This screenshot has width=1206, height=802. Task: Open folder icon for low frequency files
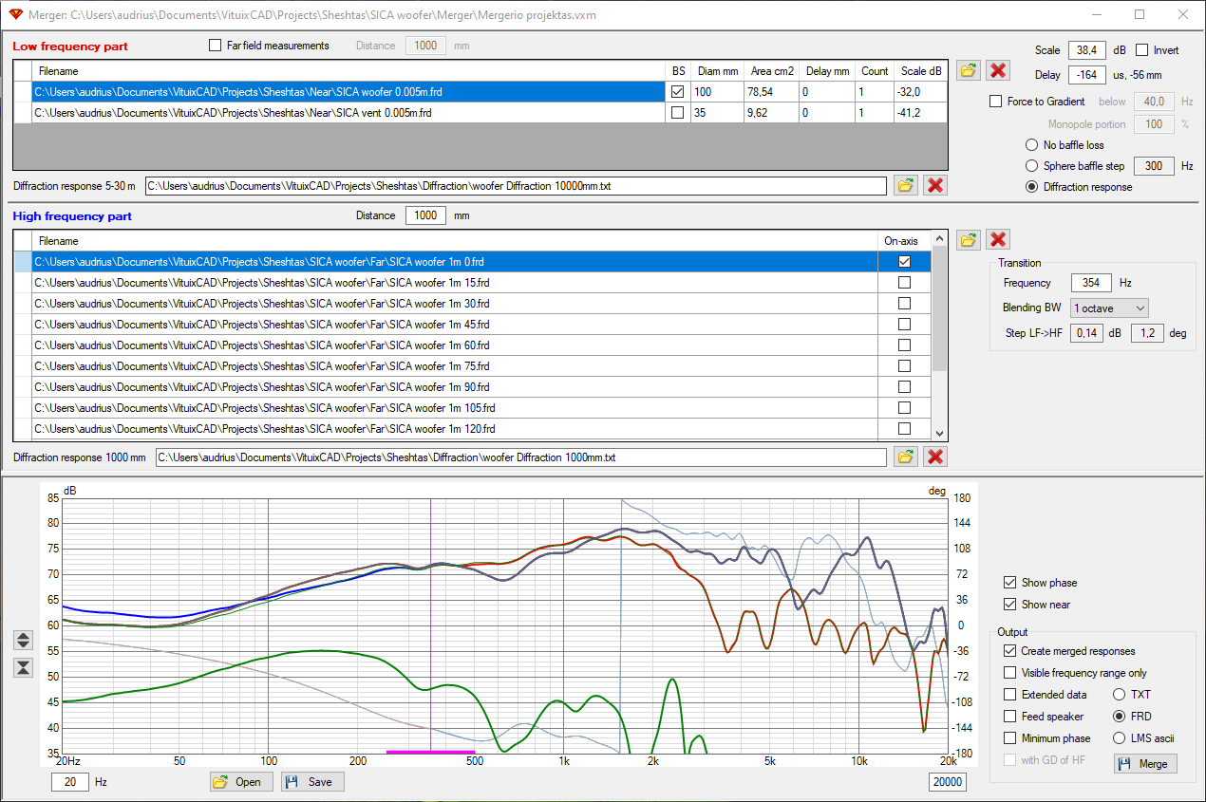point(968,70)
